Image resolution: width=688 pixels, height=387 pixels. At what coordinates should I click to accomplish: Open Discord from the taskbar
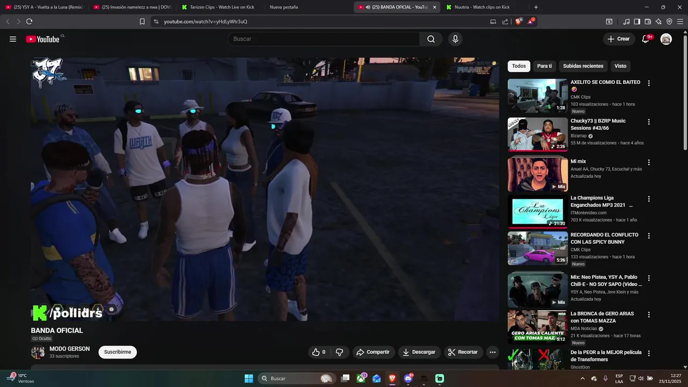[408, 378]
